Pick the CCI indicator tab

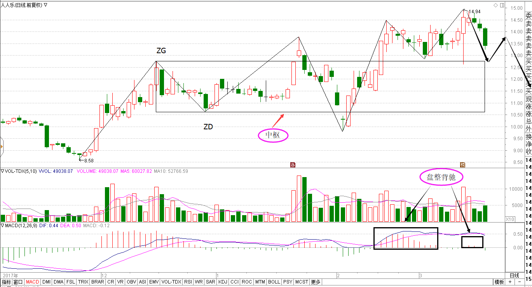pos(234,282)
